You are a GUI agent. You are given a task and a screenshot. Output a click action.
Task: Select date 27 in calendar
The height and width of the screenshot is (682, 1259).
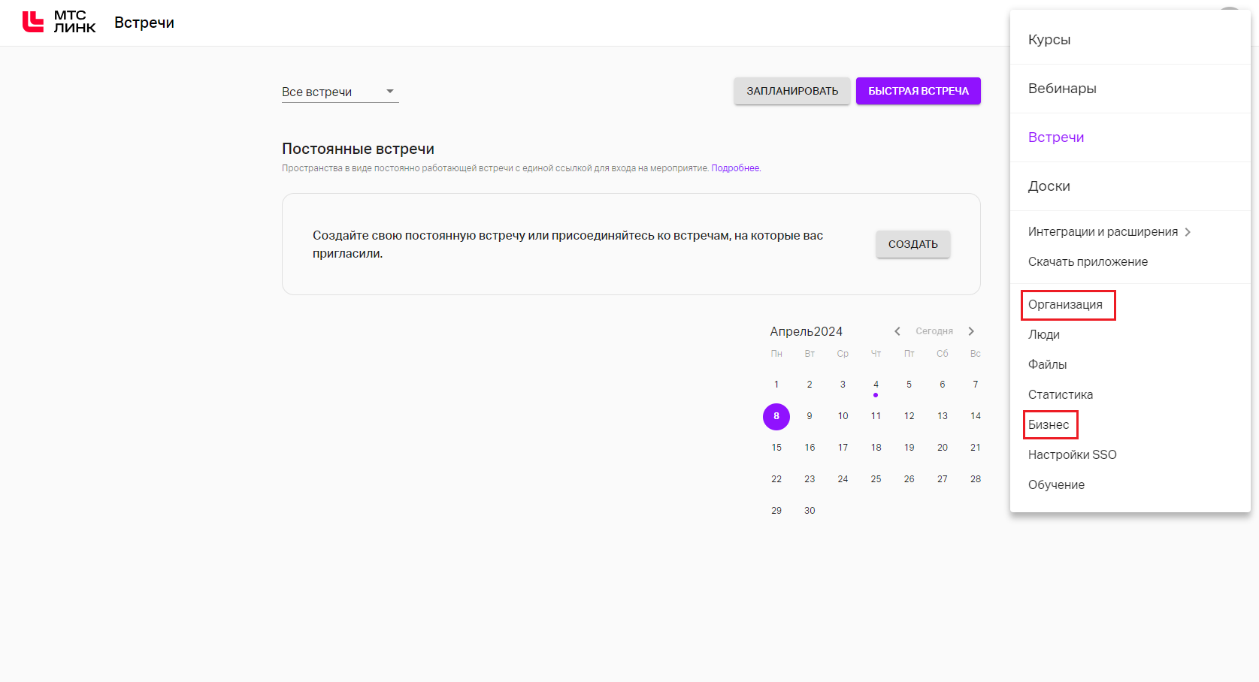click(943, 479)
